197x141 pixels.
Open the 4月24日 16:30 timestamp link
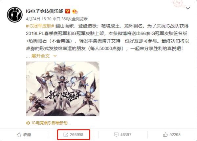tap(39, 19)
